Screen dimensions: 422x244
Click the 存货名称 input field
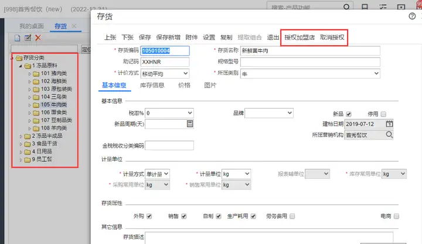pyautogui.click(x=310, y=50)
